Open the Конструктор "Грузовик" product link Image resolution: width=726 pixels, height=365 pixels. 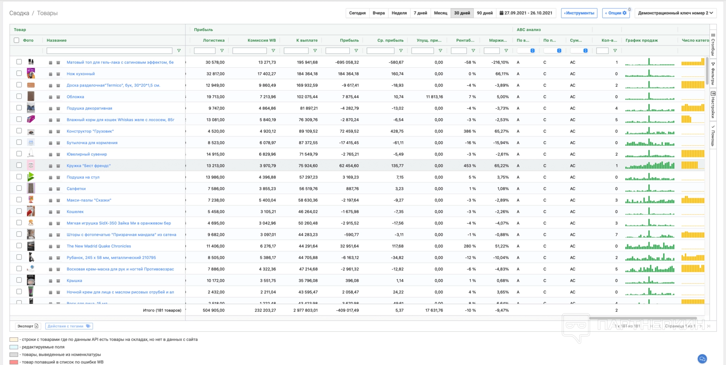click(x=90, y=131)
